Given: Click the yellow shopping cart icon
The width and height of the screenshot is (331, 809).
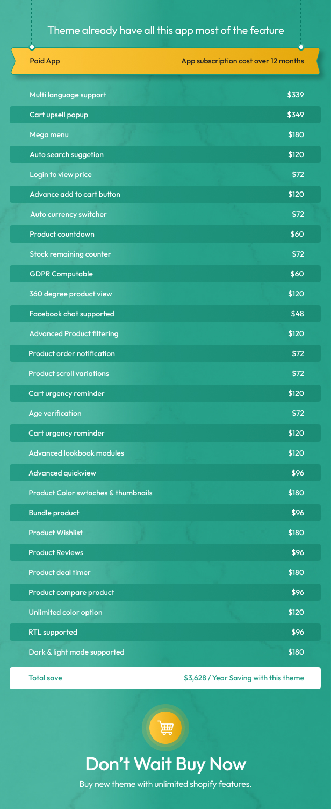Looking at the screenshot, I should 165,728.
